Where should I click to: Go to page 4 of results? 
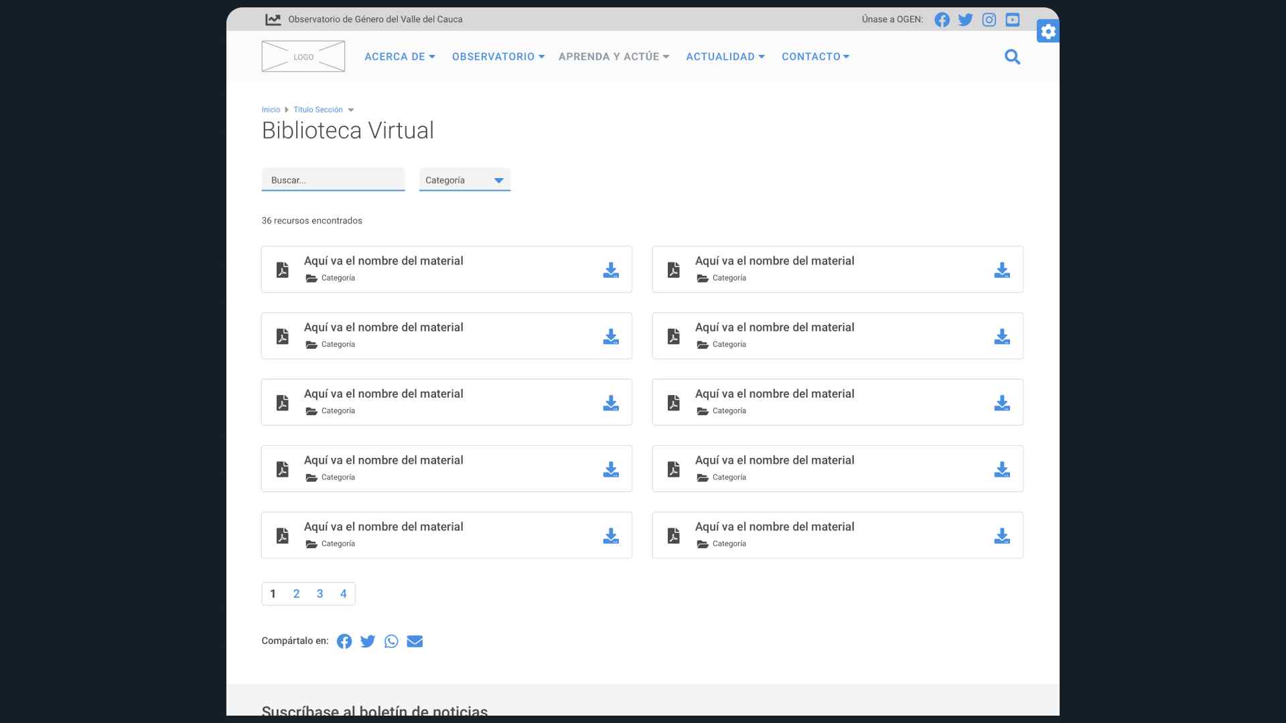[343, 594]
